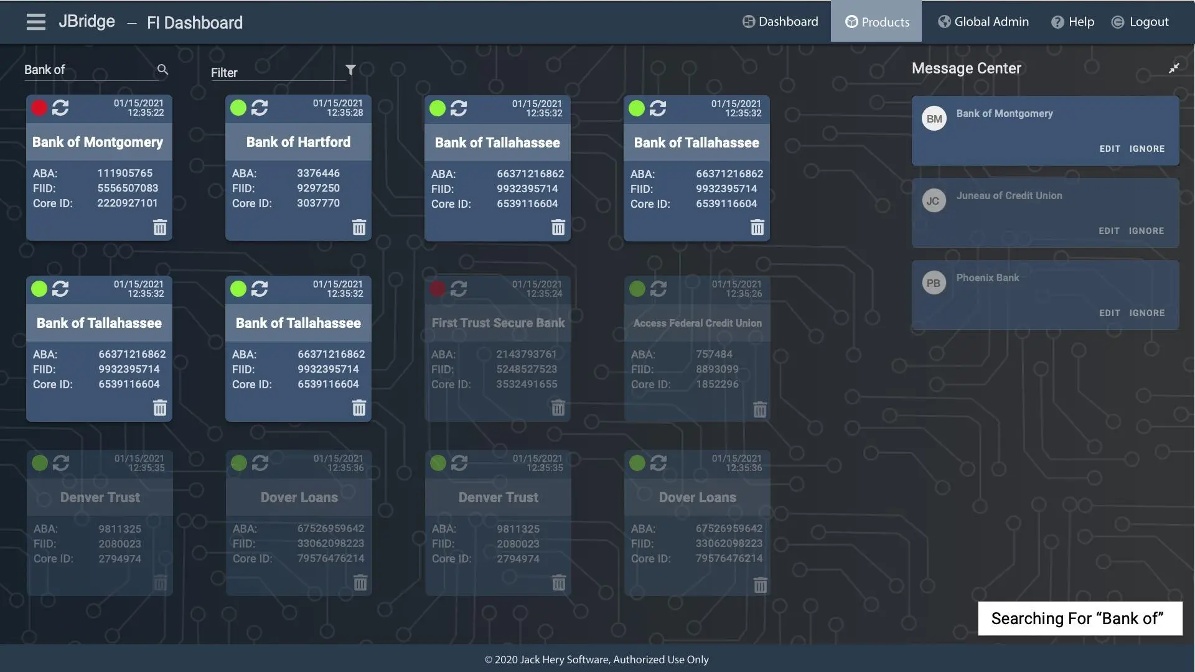1195x672 pixels.
Task: Click red status dot on Bank of Montgomery
Action: [39, 108]
